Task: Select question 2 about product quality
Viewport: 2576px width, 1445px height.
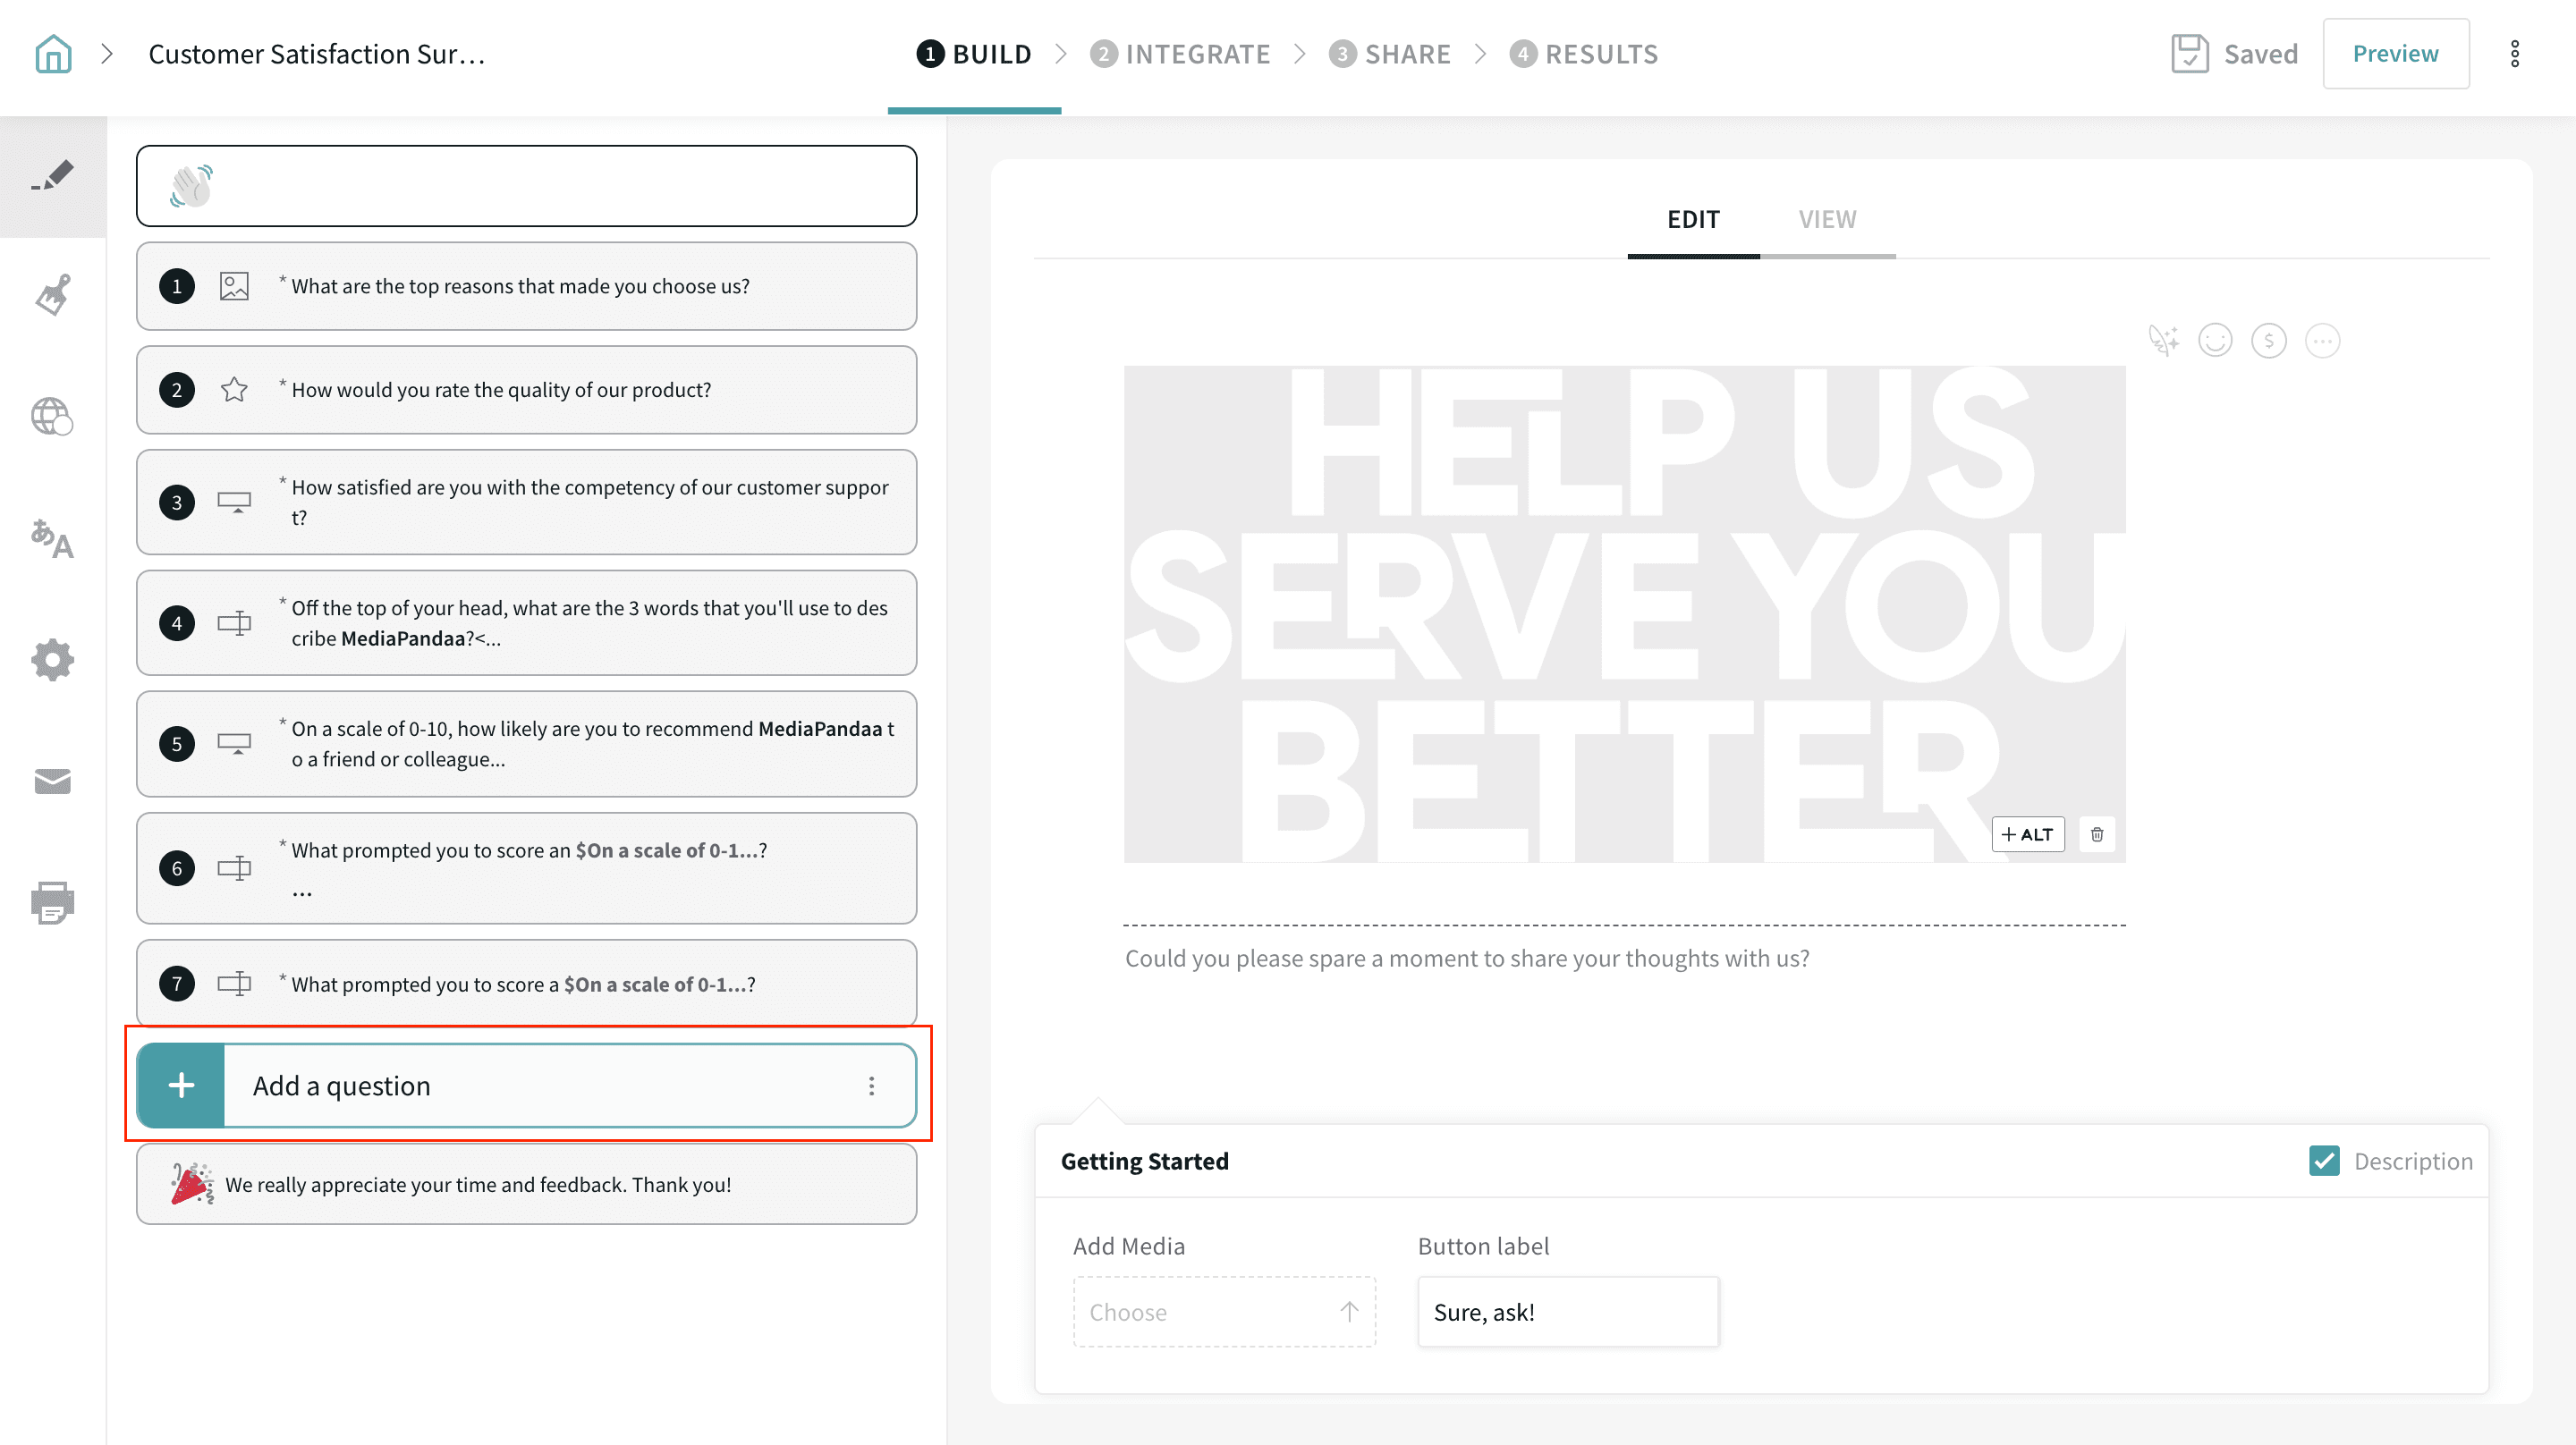Action: coord(526,390)
